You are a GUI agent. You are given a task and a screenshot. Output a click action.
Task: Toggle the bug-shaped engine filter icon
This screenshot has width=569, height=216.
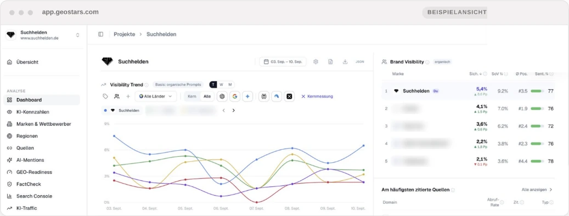click(264, 96)
